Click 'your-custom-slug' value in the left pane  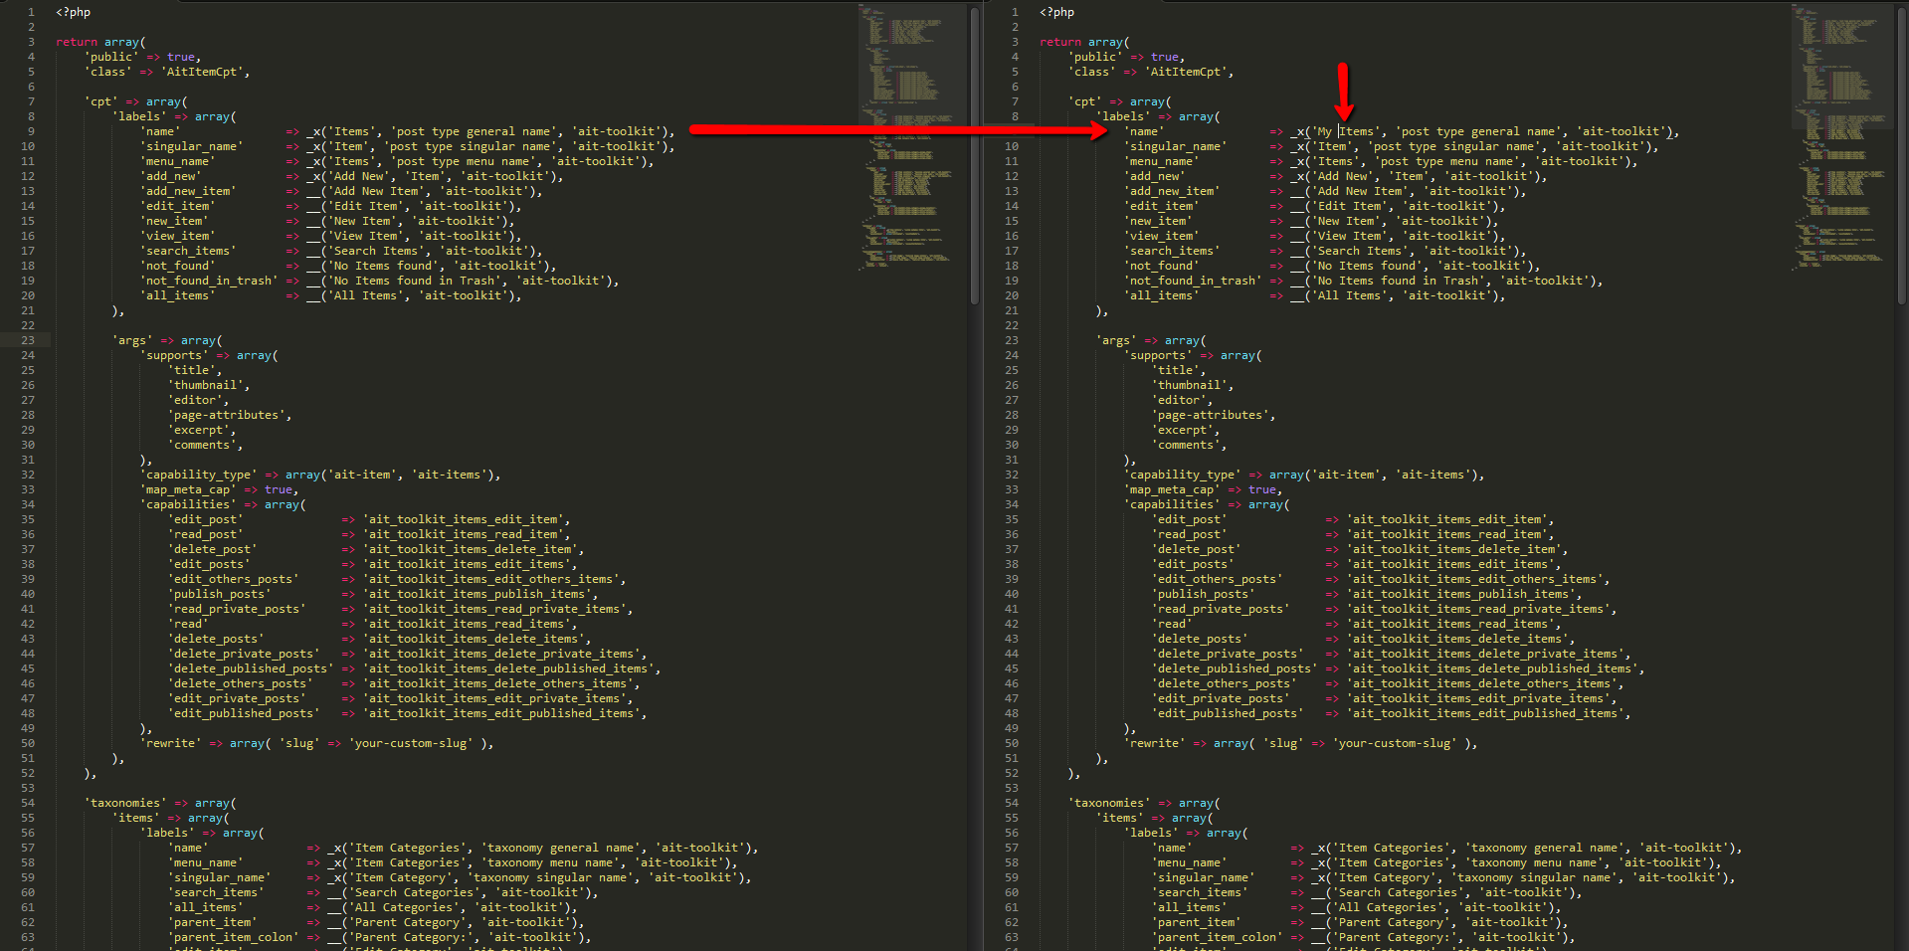pyautogui.click(x=412, y=743)
